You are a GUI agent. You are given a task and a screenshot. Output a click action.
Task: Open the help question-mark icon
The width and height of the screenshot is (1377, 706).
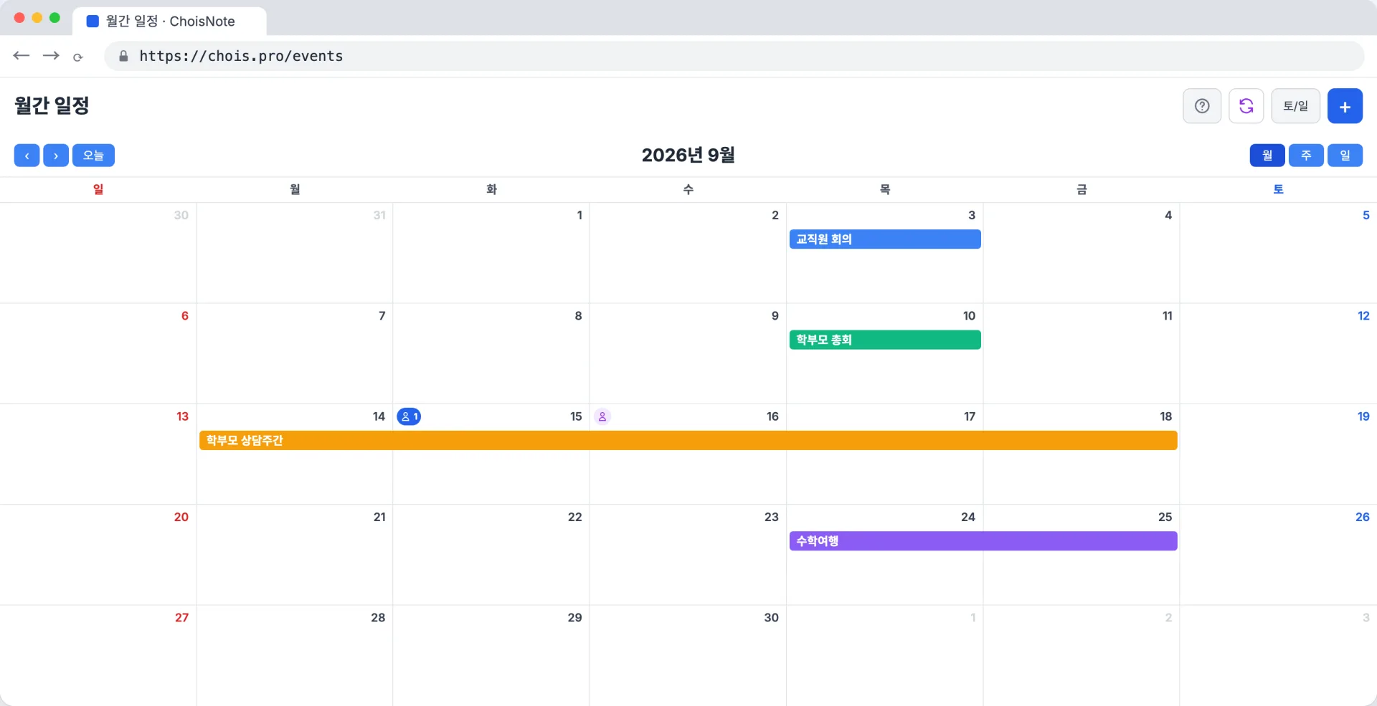tap(1202, 106)
